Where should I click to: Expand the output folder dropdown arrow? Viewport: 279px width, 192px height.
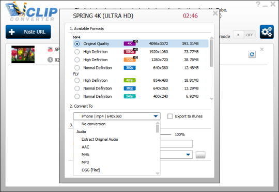point(188,155)
